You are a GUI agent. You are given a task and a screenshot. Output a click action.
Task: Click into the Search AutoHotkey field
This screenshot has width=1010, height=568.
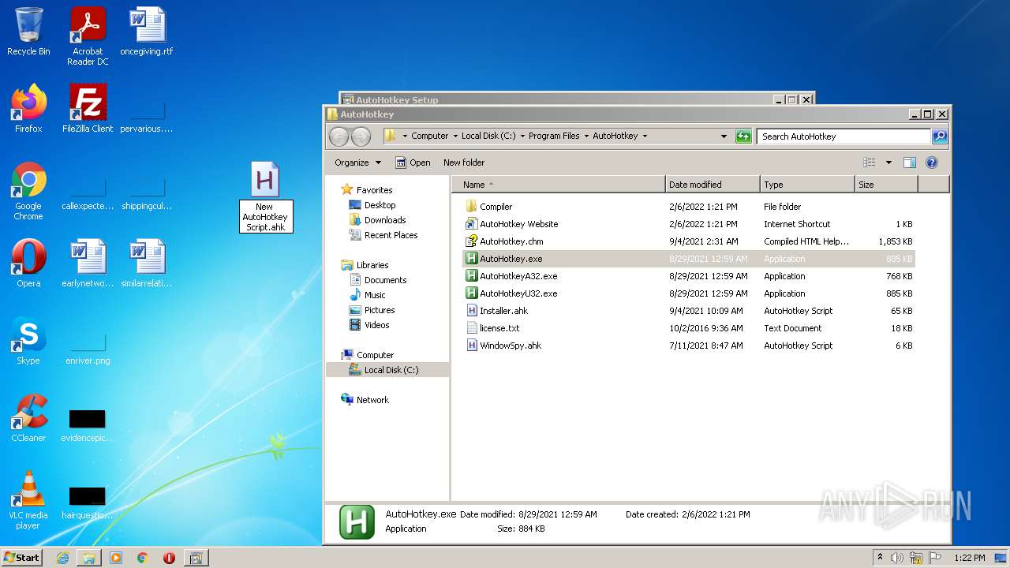(x=843, y=136)
